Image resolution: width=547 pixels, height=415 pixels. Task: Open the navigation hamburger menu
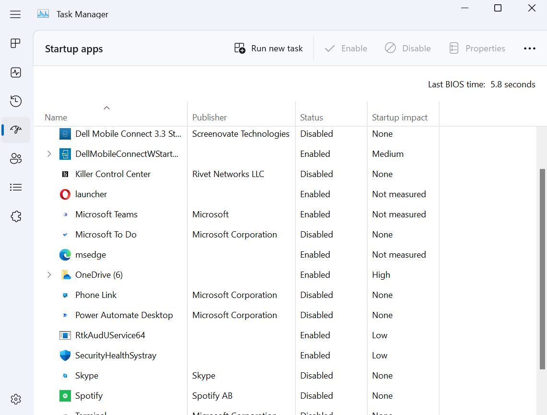pyautogui.click(x=15, y=14)
